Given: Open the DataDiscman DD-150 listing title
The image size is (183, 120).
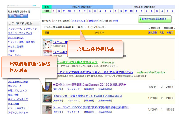Looking at the screenshot, I should (89, 85).
